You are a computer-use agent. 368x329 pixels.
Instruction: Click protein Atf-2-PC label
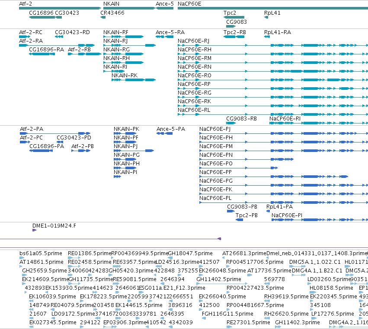(x=31, y=138)
